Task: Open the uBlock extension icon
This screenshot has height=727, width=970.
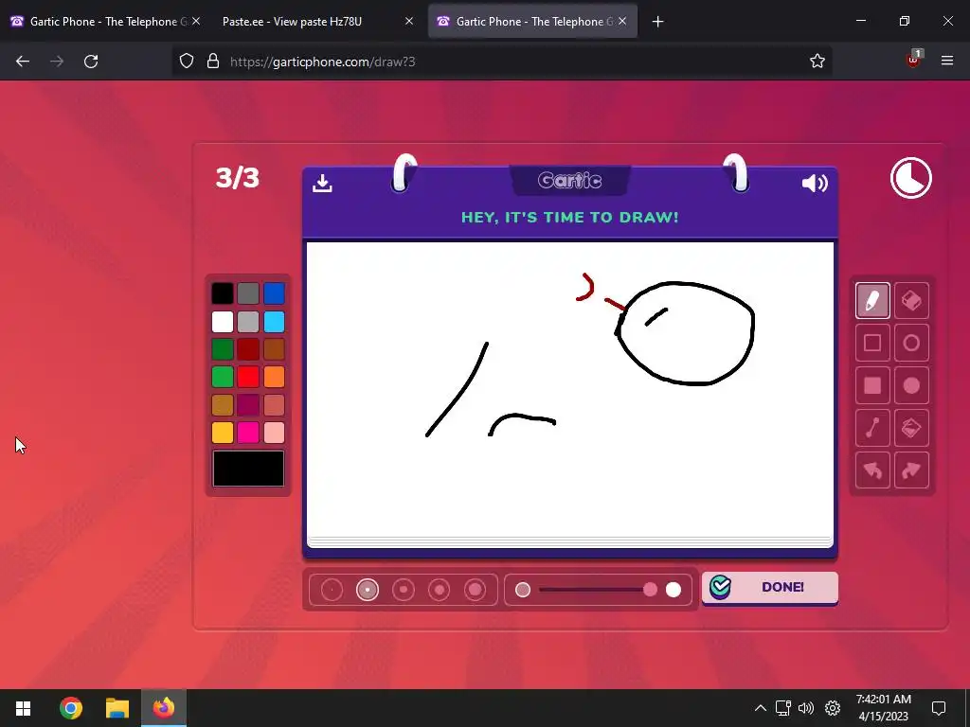Action: (x=914, y=60)
